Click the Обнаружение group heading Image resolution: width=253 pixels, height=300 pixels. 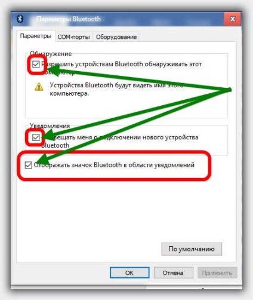[51, 54]
